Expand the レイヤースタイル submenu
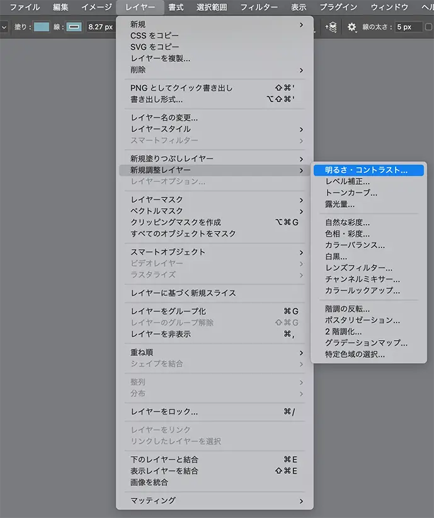The height and width of the screenshot is (518, 434). click(215, 129)
